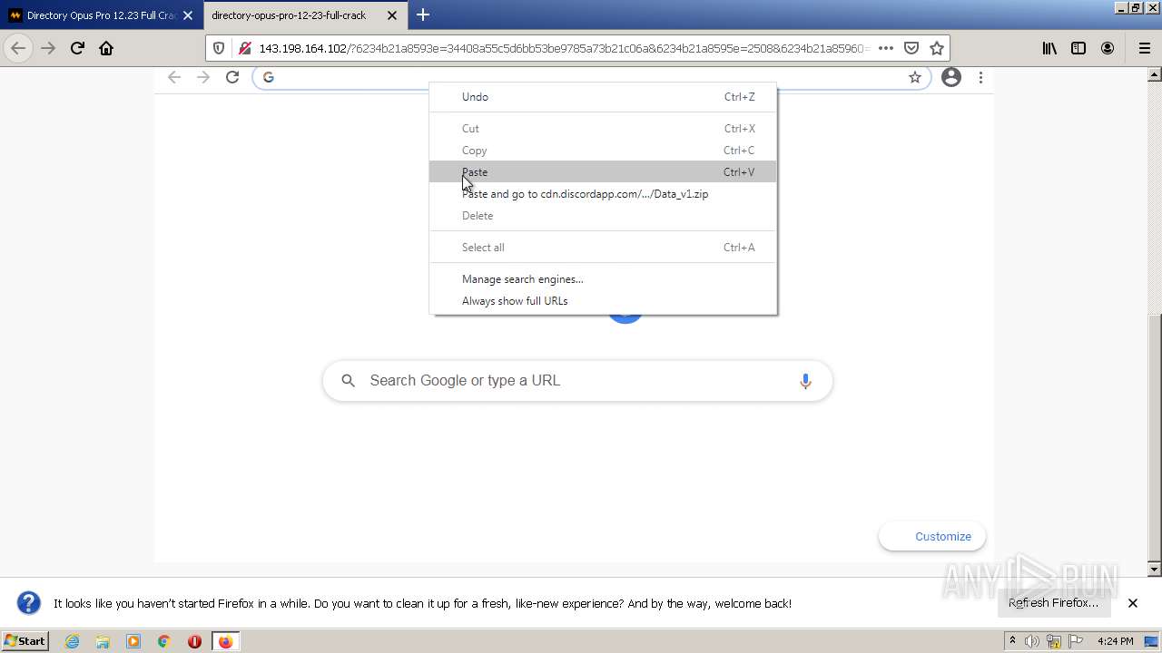Click the microphone voice search icon

click(x=805, y=381)
